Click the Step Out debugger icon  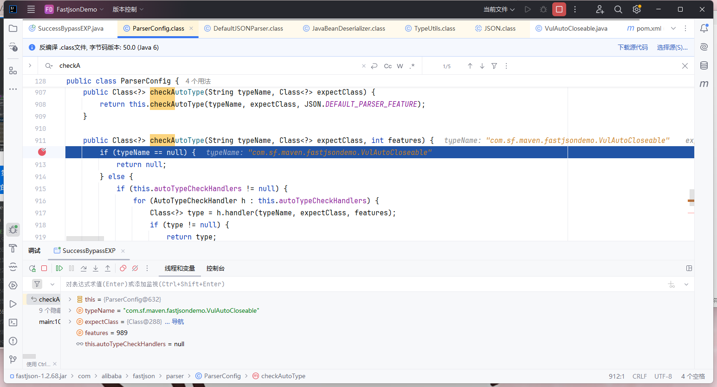(x=108, y=268)
